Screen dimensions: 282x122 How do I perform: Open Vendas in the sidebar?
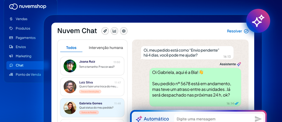tap(21, 19)
